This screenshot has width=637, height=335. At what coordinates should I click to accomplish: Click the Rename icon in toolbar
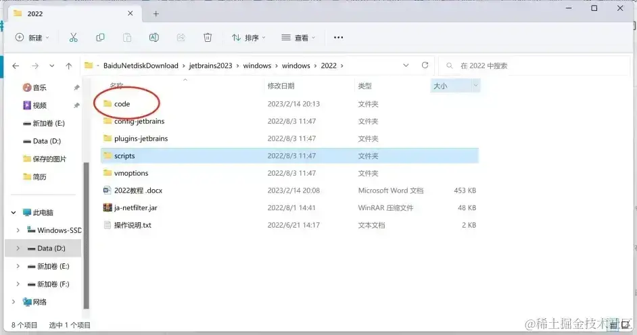pyautogui.click(x=154, y=38)
